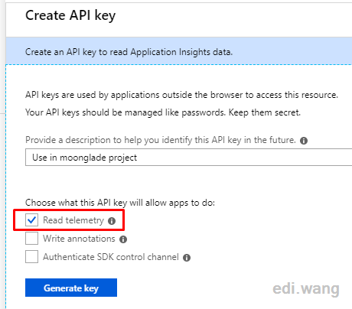Select the Read telemetry label text
The height and width of the screenshot is (309, 352).
(73, 220)
